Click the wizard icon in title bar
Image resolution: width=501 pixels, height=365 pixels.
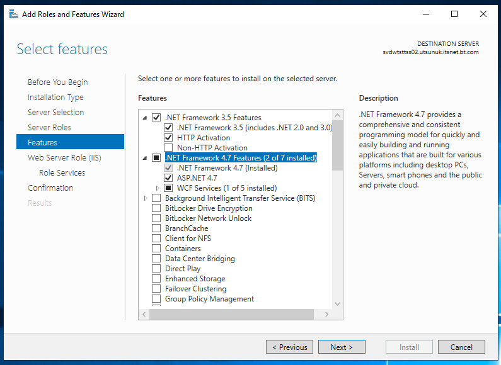tap(14, 14)
